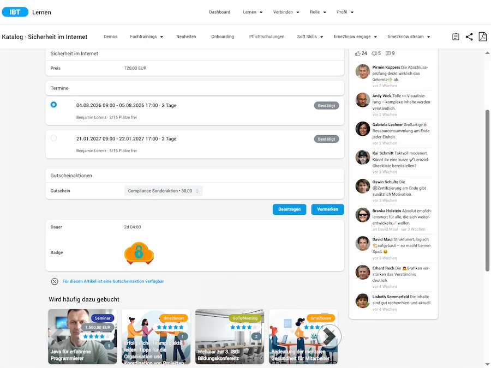Open the Onboarding catalog tab

click(223, 37)
